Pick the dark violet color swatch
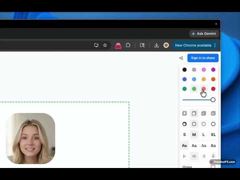This screenshot has height=180, width=240. coord(213,69)
